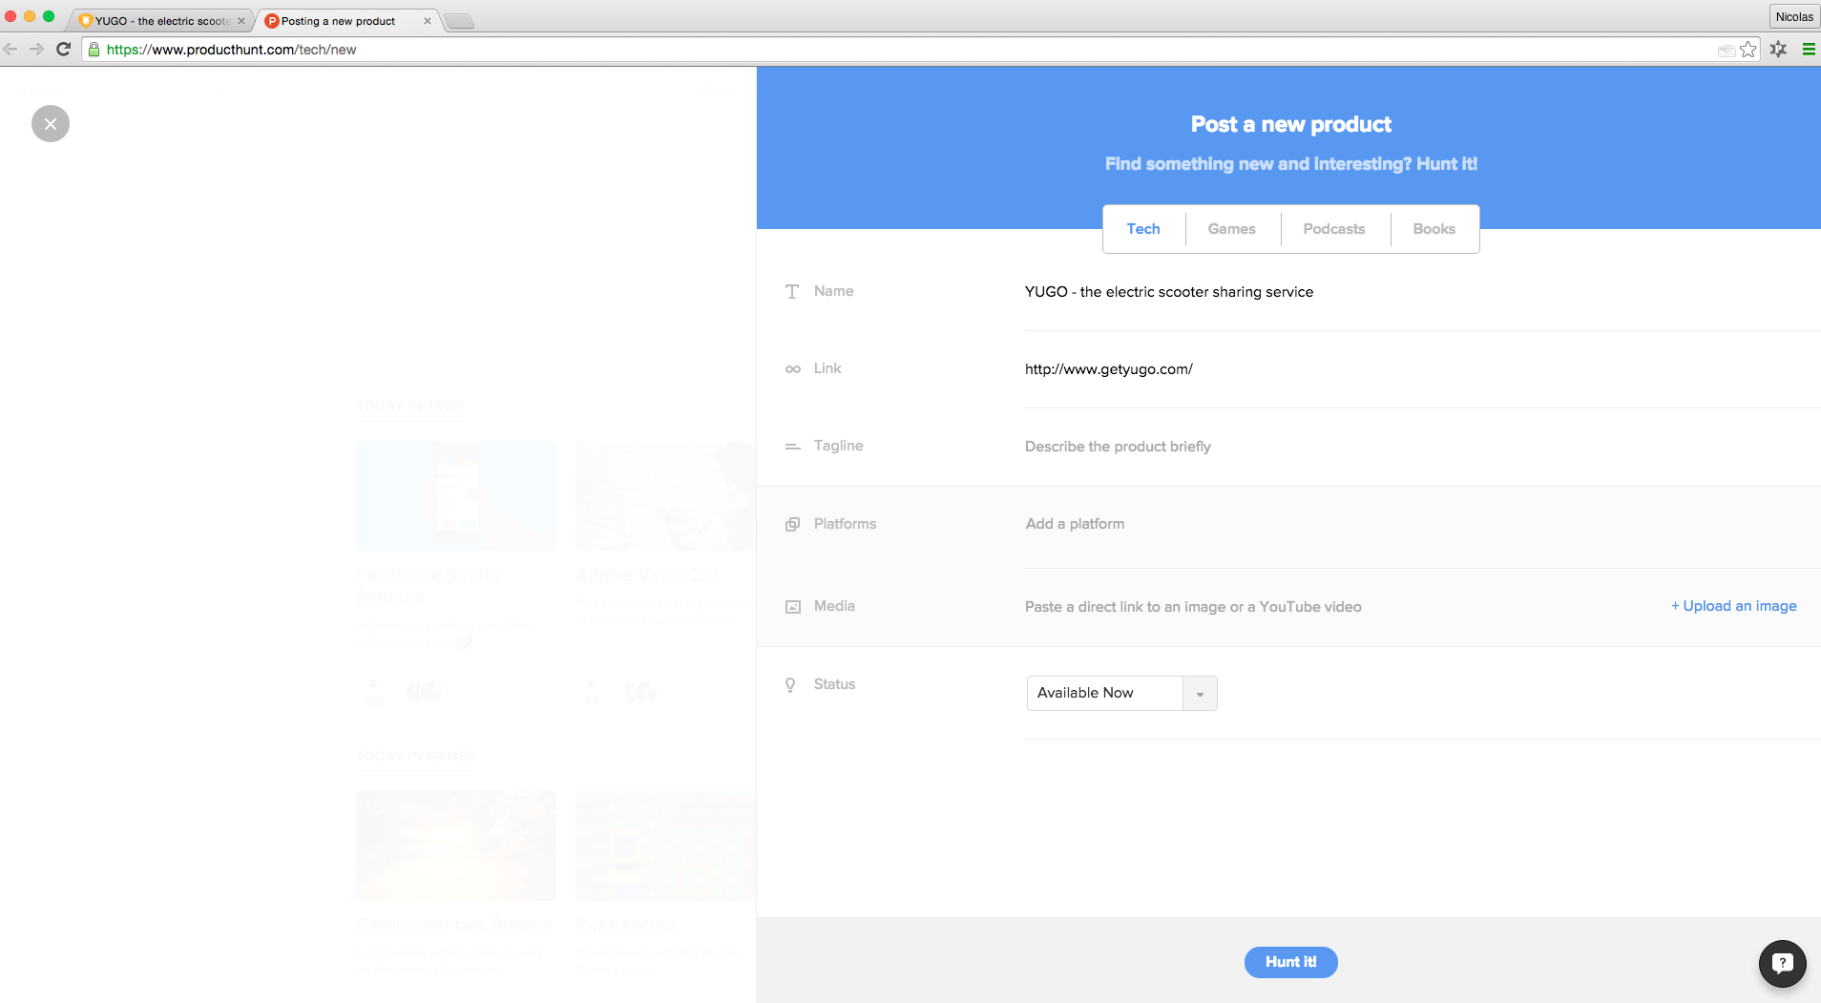Open the Chrome hamburger menu
The width and height of the screenshot is (1821, 1003).
(1808, 50)
